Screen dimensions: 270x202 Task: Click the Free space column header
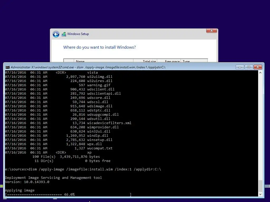tap(169, 61)
